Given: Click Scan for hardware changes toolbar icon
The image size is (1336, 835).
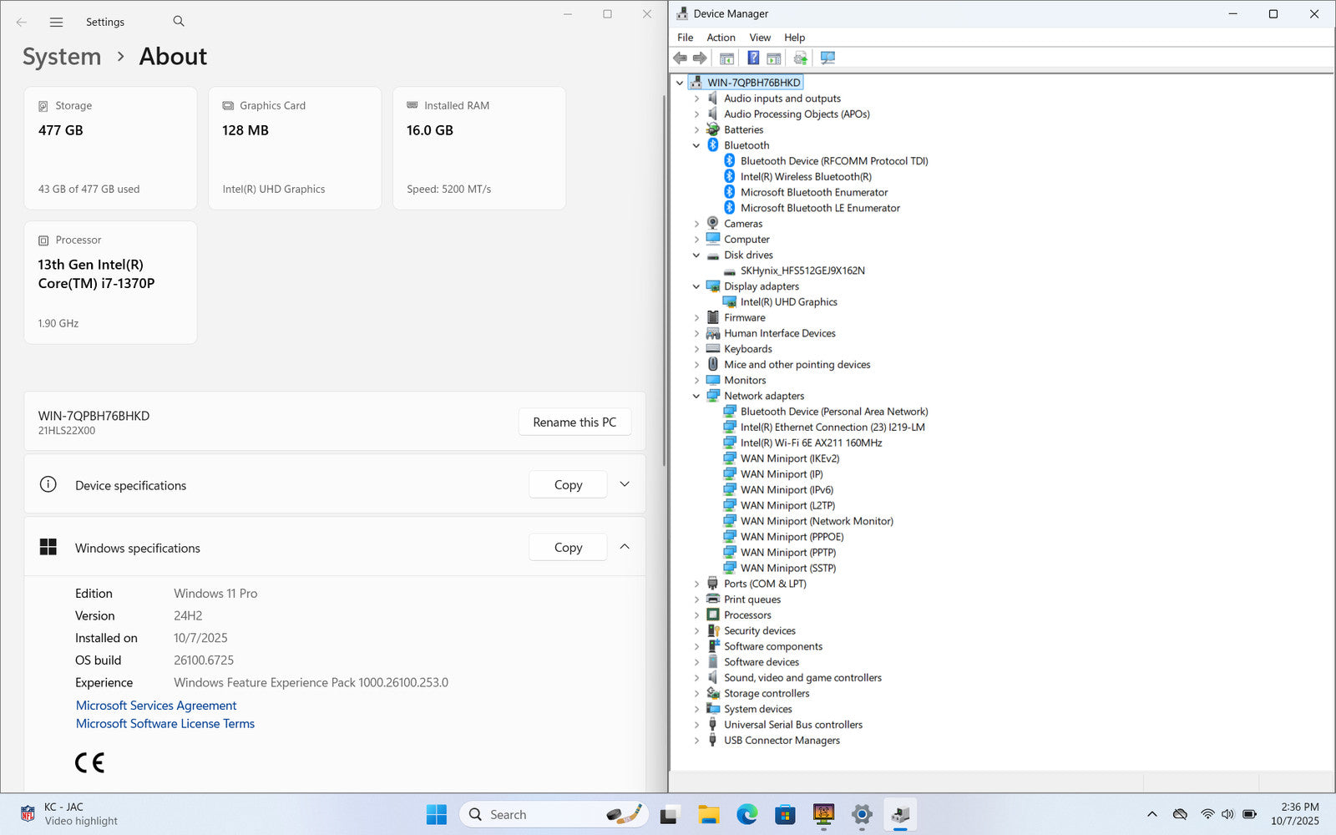Looking at the screenshot, I should click(x=827, y=58).
